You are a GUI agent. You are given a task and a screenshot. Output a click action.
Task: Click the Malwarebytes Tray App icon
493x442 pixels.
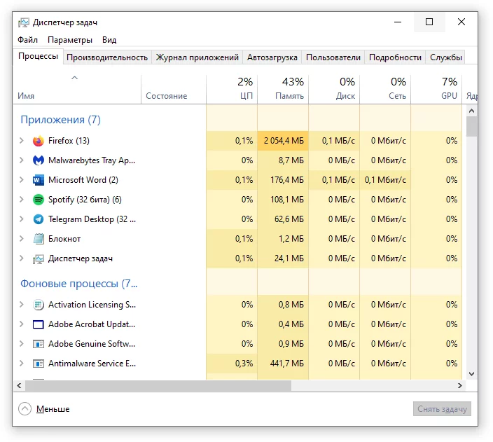[x=39, y=160]
